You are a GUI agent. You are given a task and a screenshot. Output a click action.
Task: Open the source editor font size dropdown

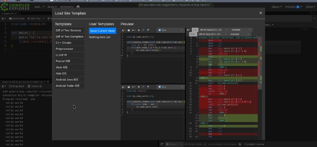pos(4,19)
